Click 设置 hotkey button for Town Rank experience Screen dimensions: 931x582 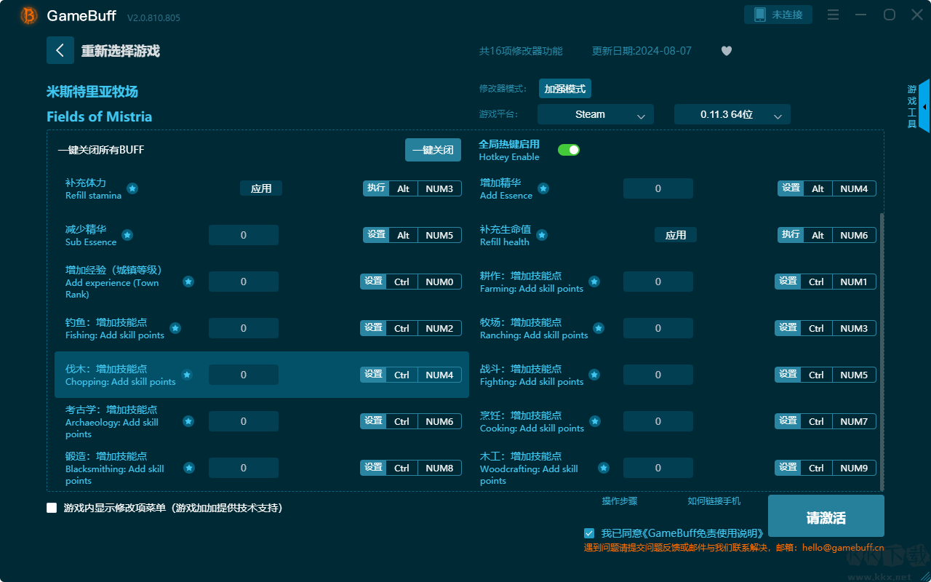pos(373,282)
